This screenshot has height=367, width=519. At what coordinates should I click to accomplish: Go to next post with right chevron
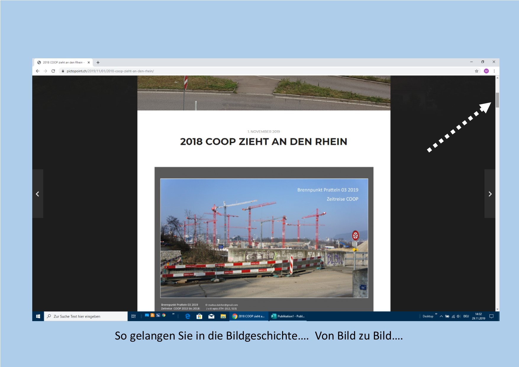[490, 194]
